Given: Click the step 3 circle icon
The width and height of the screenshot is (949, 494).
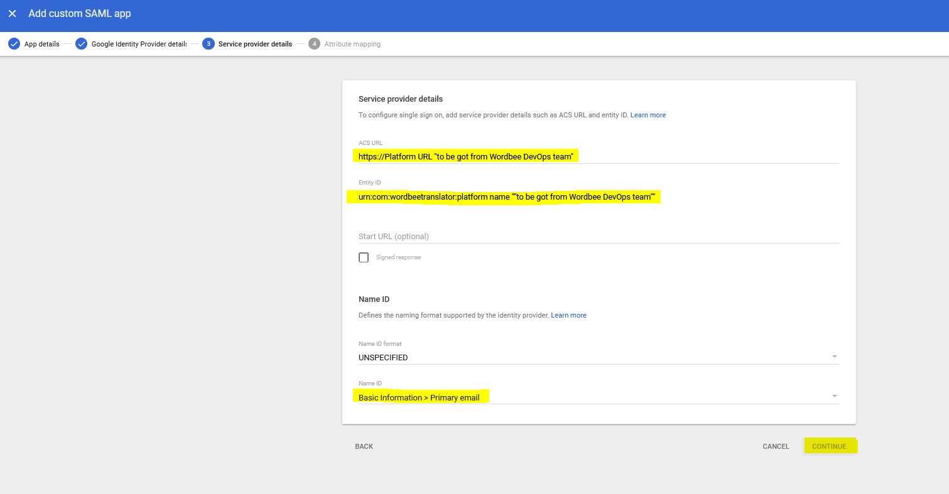Looking at the screenshot, I should coord(209,44).
